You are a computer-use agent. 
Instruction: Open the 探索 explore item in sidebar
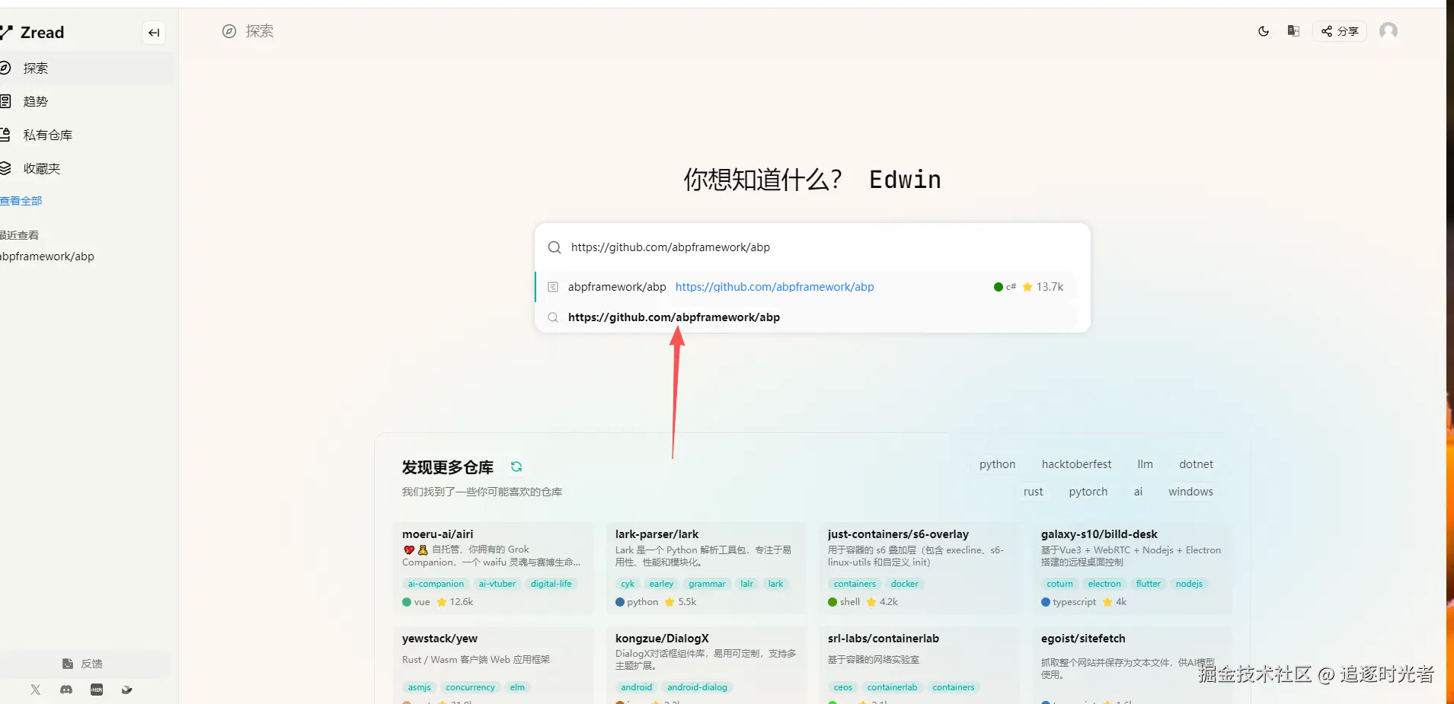pos(86,68)
